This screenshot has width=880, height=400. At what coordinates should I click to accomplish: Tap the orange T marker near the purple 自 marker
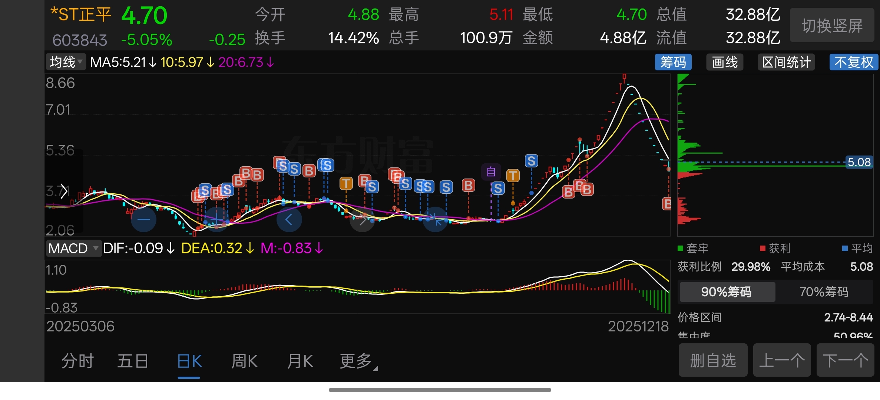(513, 176)
